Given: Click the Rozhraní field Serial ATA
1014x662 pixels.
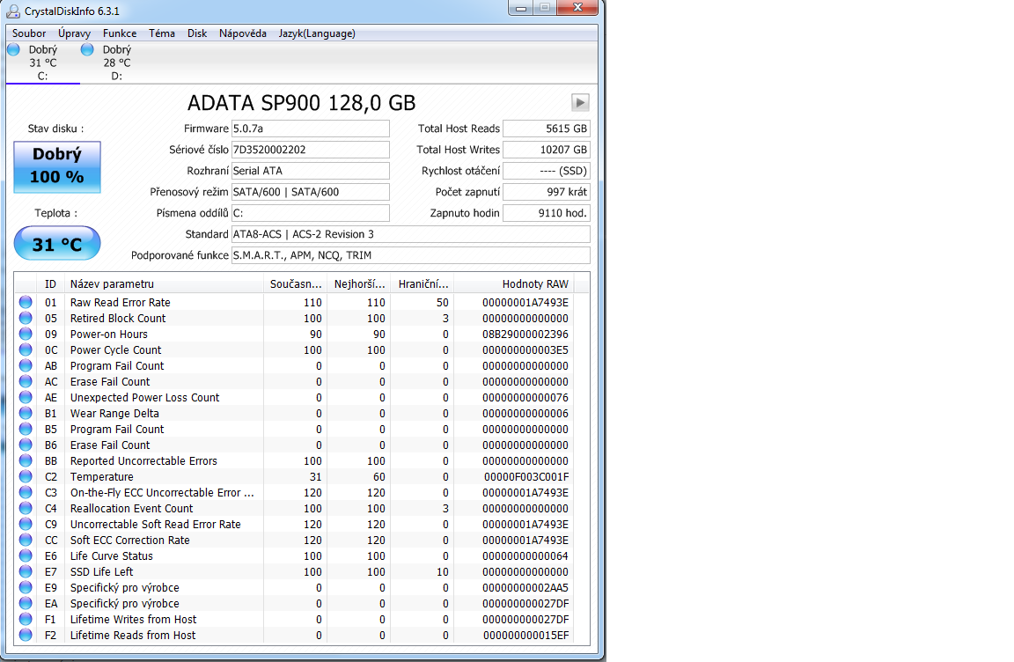Looking at the screenshot, I should 311,171.
